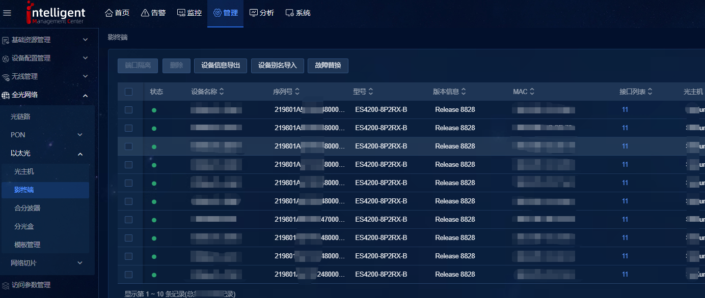Switch to the 分析 top menu
The height and width of the screenshot is (298, 705).
coord(261,13)
